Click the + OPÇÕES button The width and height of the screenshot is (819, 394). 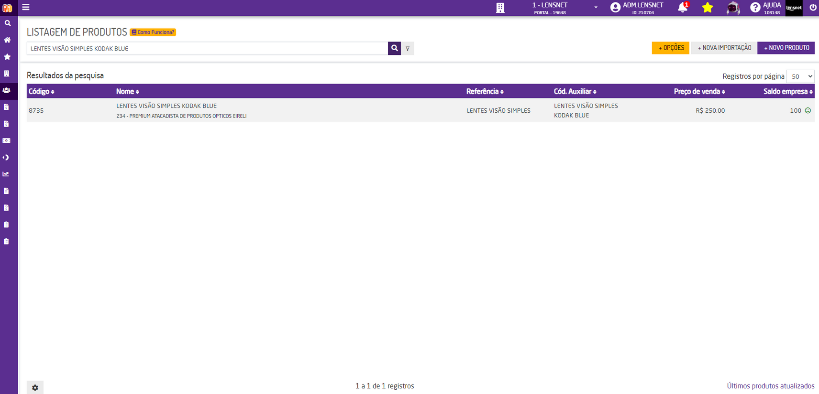[x=670, y=48]
